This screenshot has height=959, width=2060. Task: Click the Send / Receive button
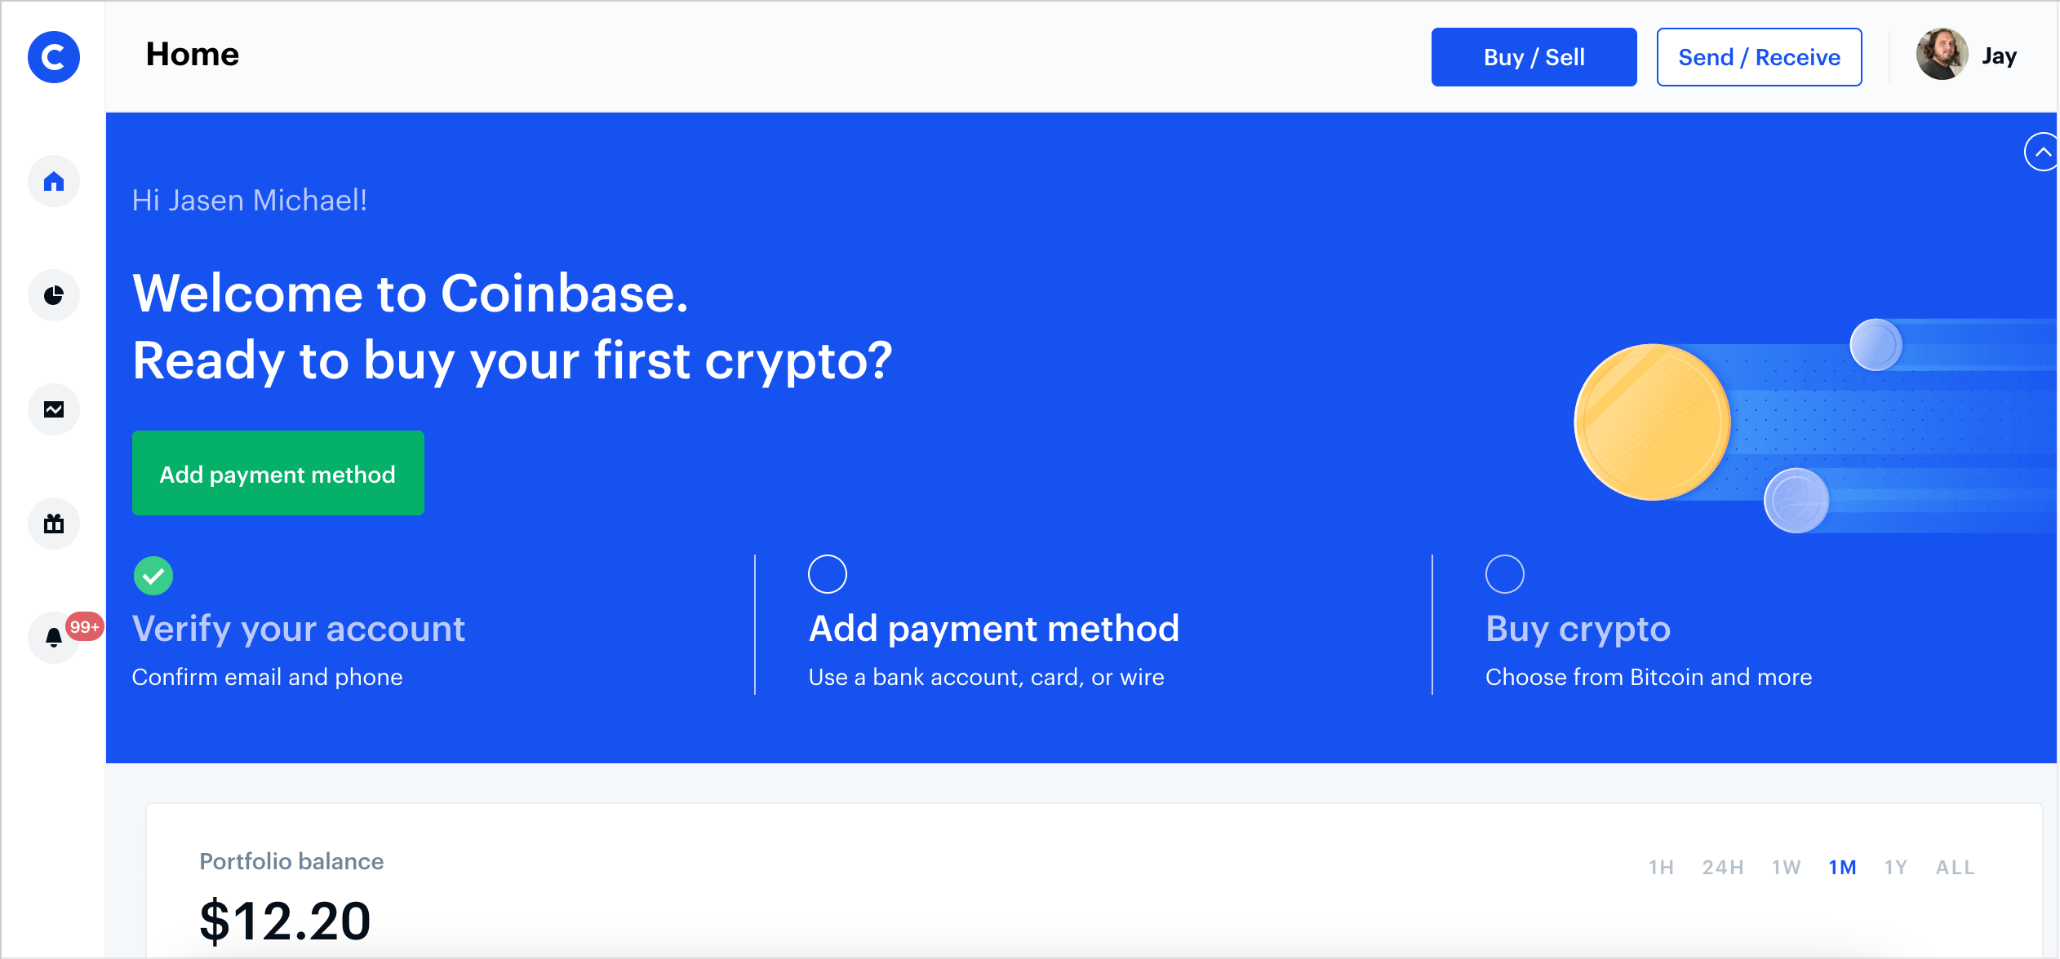1759,57
